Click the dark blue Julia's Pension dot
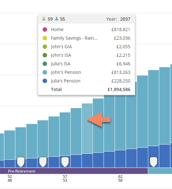Image resolution: width=172 pixels, height=189 pixels. click(45, 81)
